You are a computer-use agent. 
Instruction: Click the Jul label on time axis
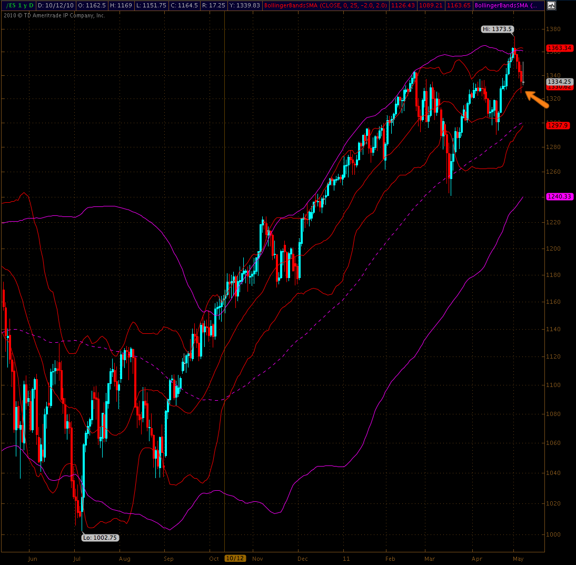77,558
